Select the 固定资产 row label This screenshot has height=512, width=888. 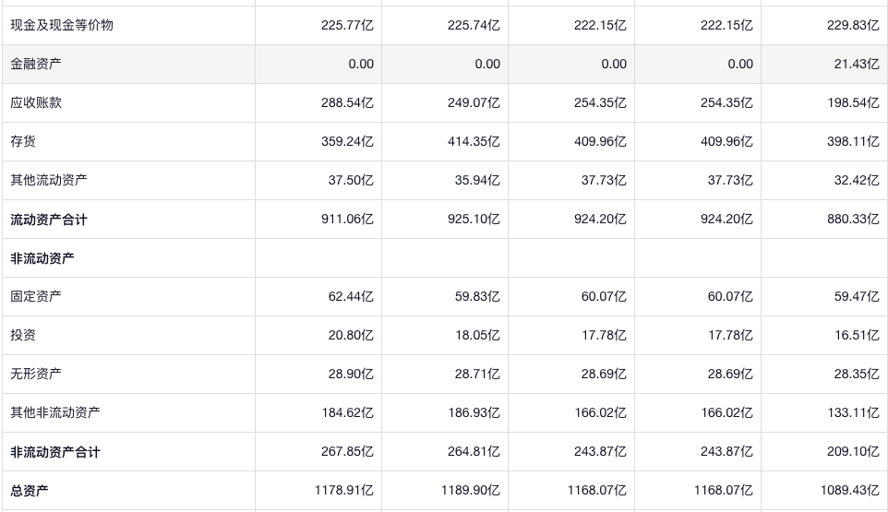coord(36,297)
